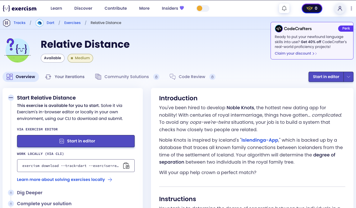The height and width of the screenshot is (208, 356).
Task: Click the reputation coin badge
Action: [312, 8]
